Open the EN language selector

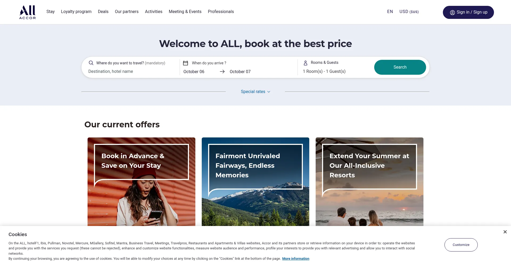coord(390,12)
